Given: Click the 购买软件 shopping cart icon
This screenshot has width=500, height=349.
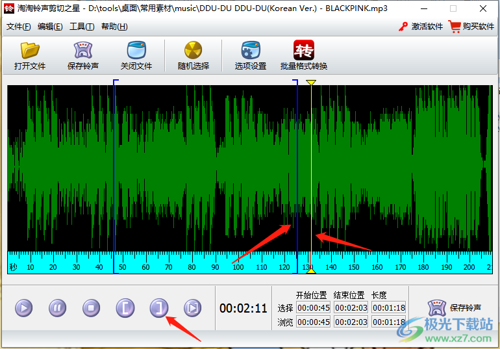Looking at the screenshot, I should pos(455,27).
